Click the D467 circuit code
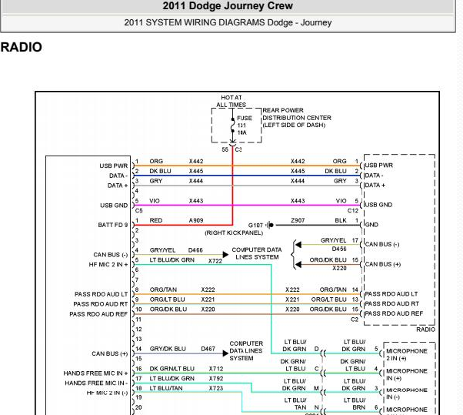This screenshot has width=463, height=415. (x=208, y=349)
